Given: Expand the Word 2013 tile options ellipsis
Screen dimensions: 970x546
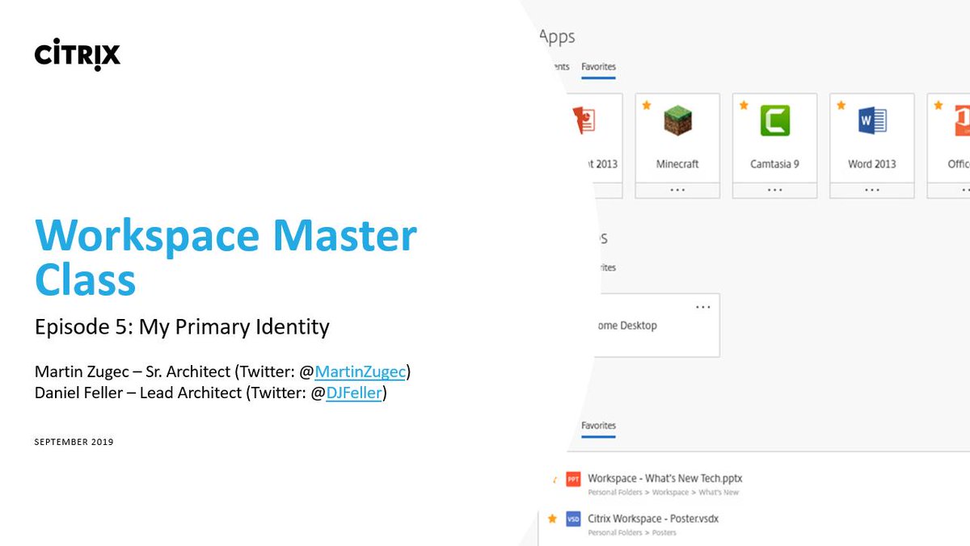Looking at the screenshot, I should click(871, 190).
